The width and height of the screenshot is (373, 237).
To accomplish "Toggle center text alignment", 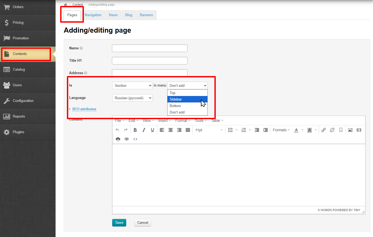I will pos(170,130).
